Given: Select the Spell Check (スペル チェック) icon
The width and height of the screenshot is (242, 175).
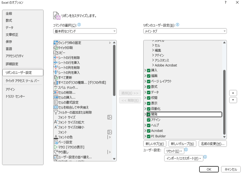Looking at the screenshot, I should click(x=56, y=87).
